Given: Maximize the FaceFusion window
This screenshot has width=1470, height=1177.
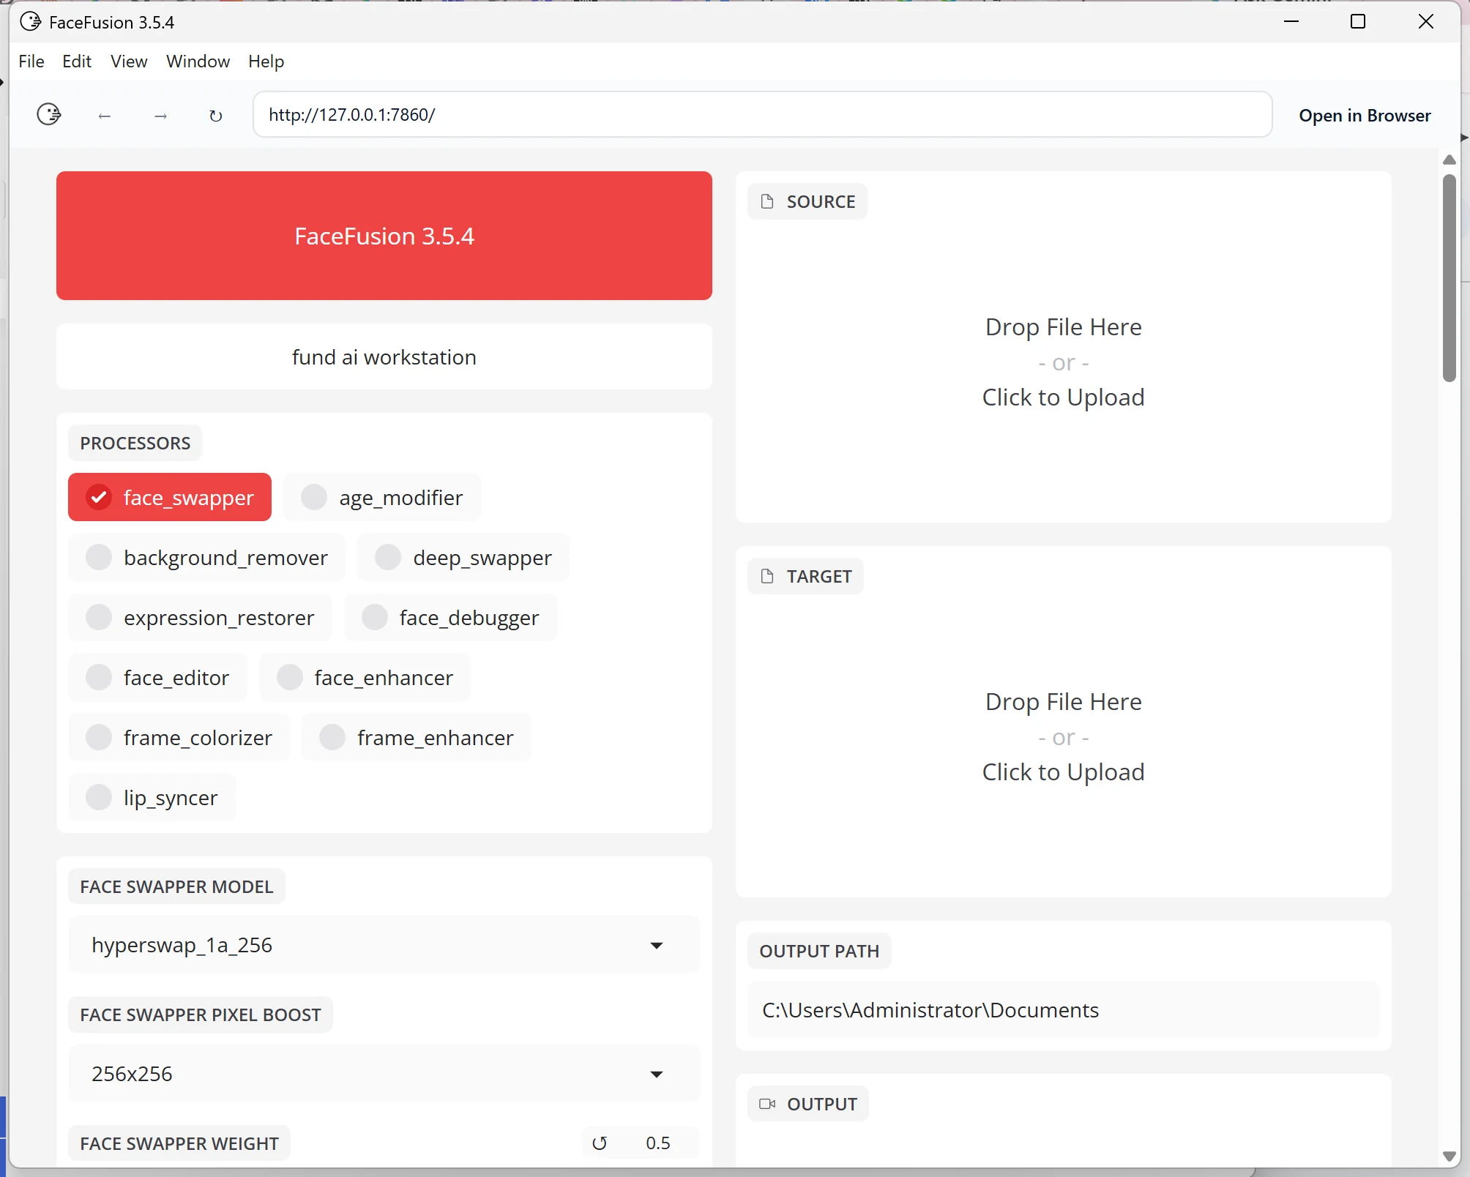Looking at the screenshot, I should point(1358,22).
